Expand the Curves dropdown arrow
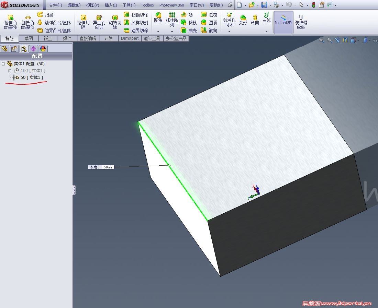 (266, 32)
